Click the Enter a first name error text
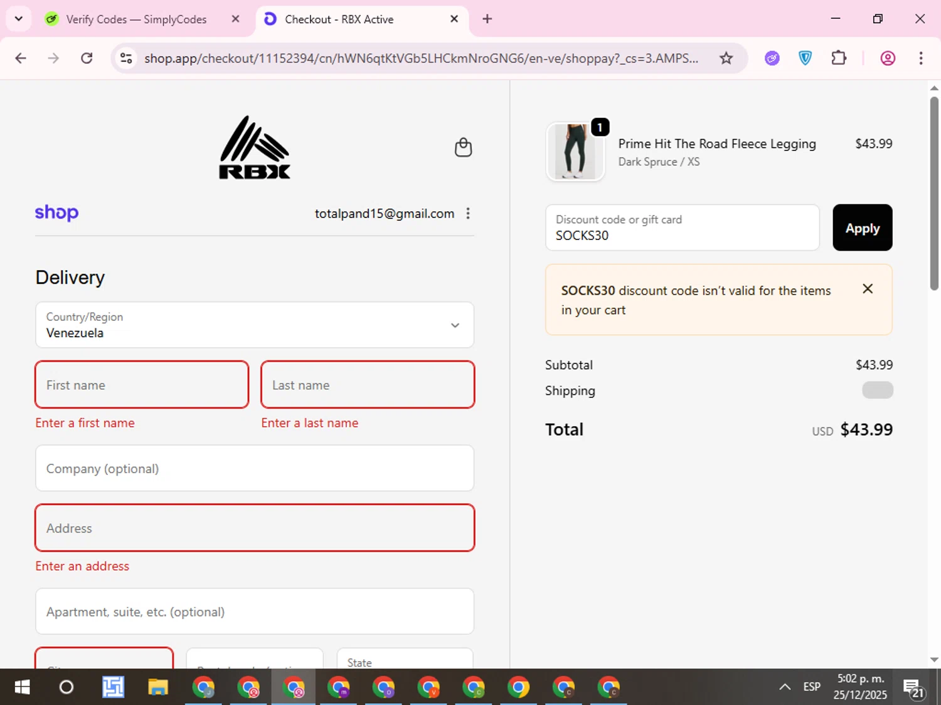 point(85,423)
